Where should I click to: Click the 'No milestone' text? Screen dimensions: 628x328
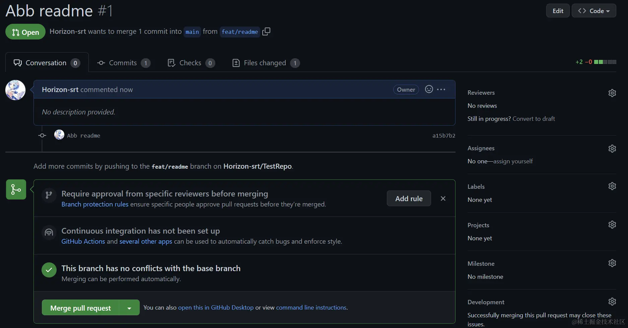pos(485,276)
